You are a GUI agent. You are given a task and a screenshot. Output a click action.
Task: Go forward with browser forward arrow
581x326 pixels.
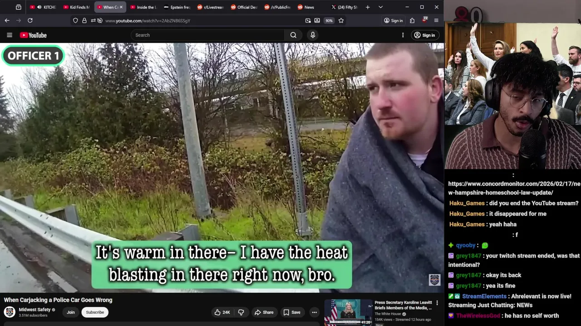coord(19,20)
